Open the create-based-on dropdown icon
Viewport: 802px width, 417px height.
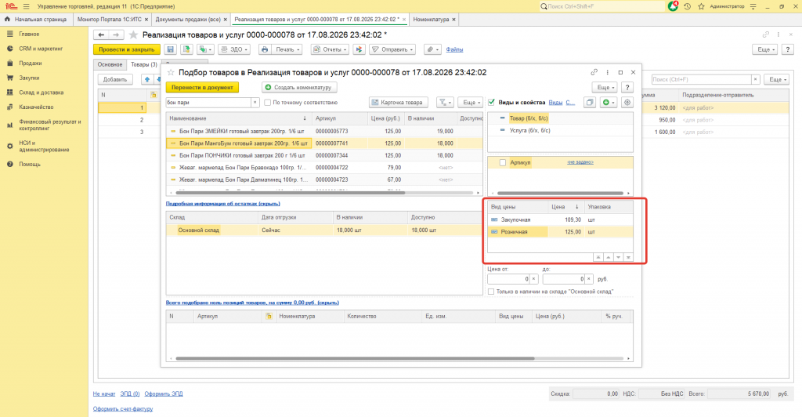pyautogui.click(x=206, y=49)
